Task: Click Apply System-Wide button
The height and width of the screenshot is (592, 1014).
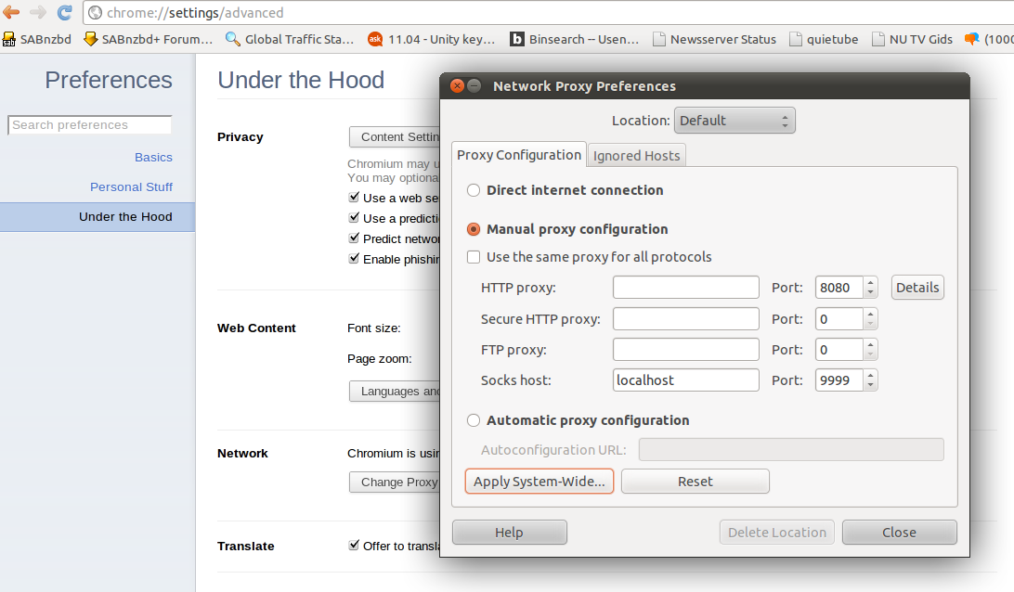Action: click(539, 482)
